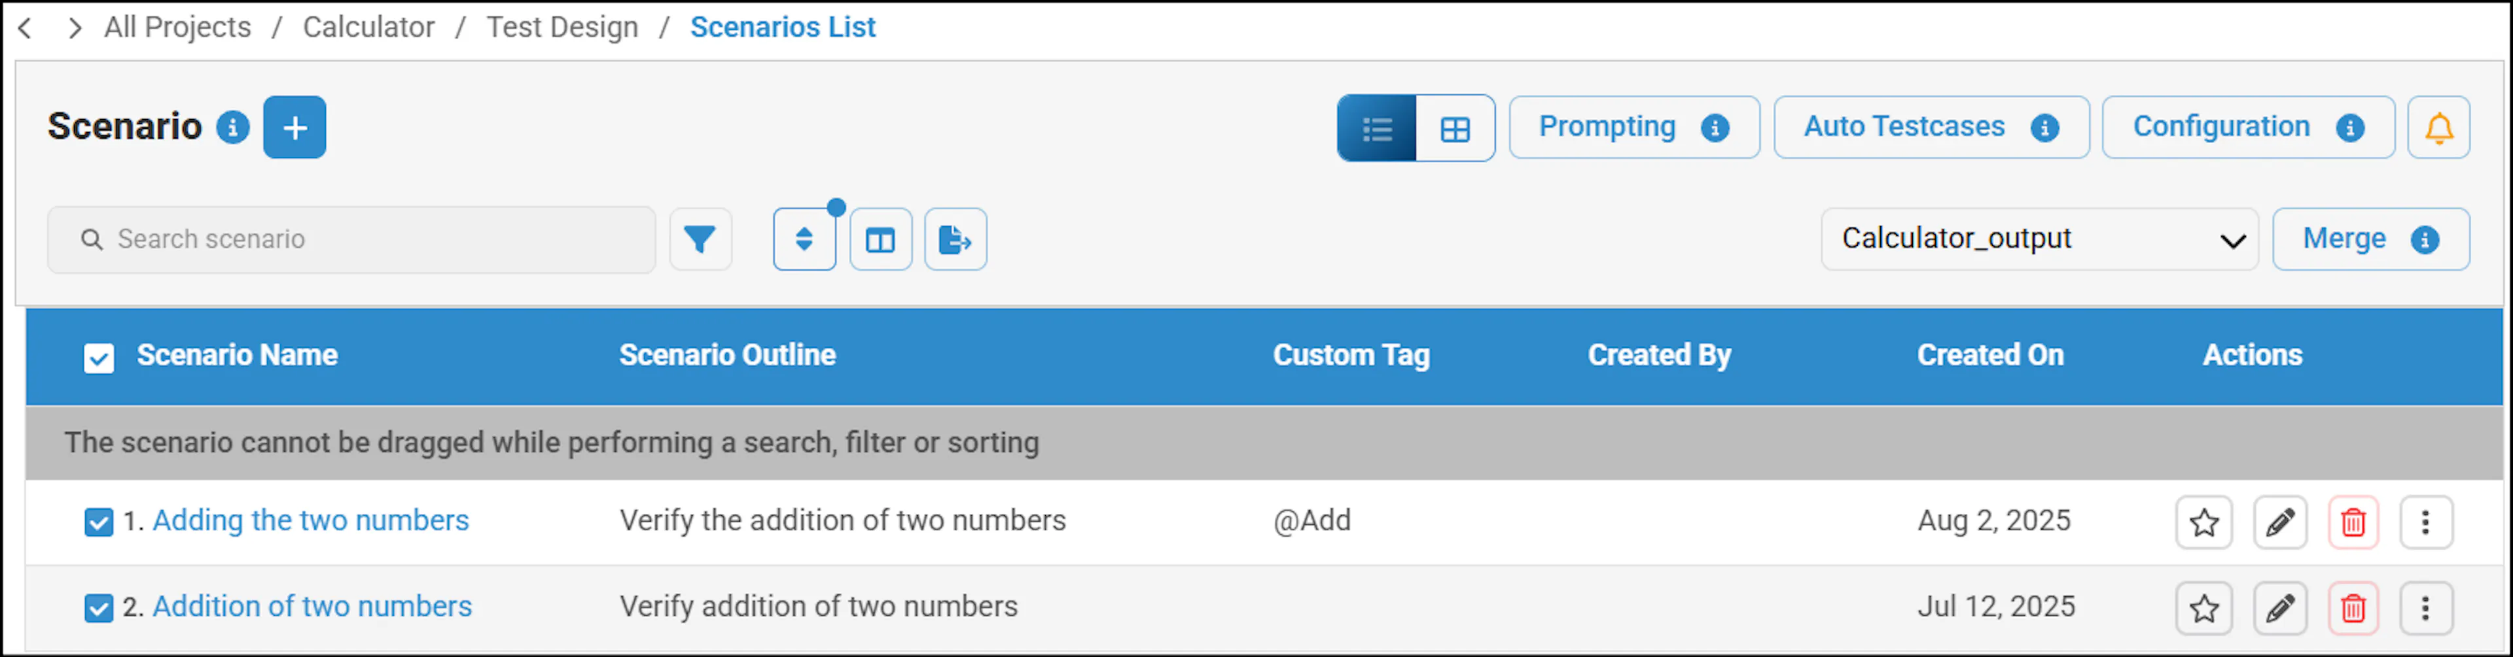2513x657 pixels.
Task: Click the sort arrows icon
Action: 804,239
